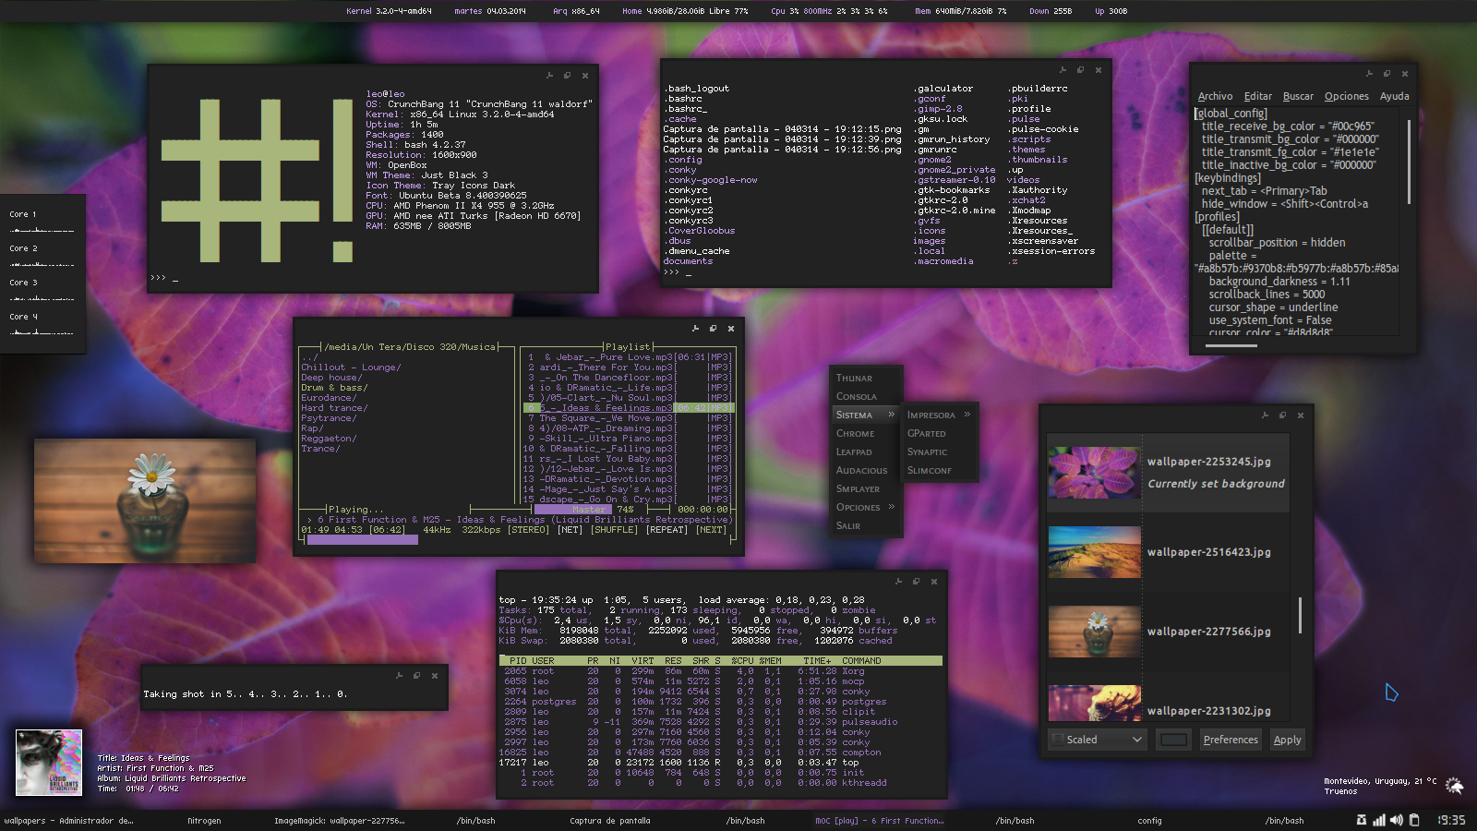This screenshot has width=1477, height=831.
Task: Click the battery icon in system tray
Action: click(x=1414, y=820)
